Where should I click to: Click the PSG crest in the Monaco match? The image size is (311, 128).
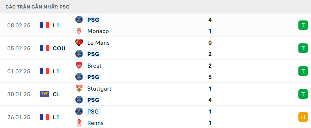click(x=79, y=19)
